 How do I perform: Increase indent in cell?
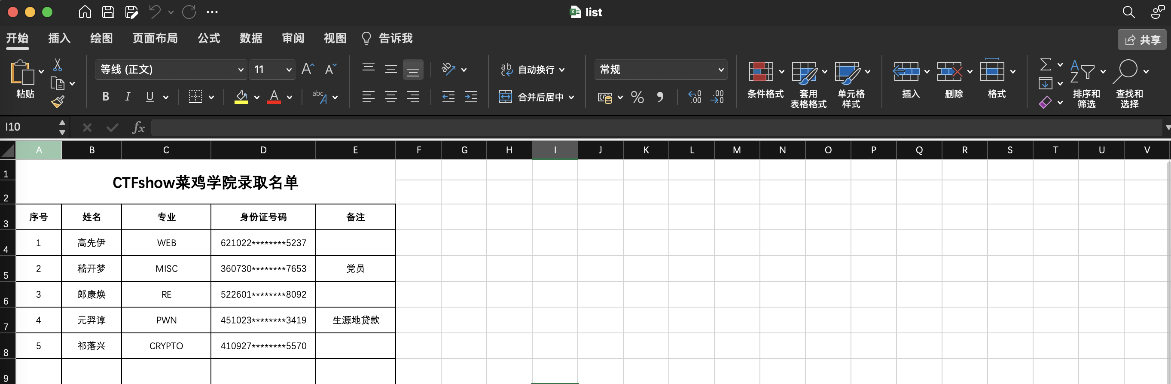(x=470, y=97)
